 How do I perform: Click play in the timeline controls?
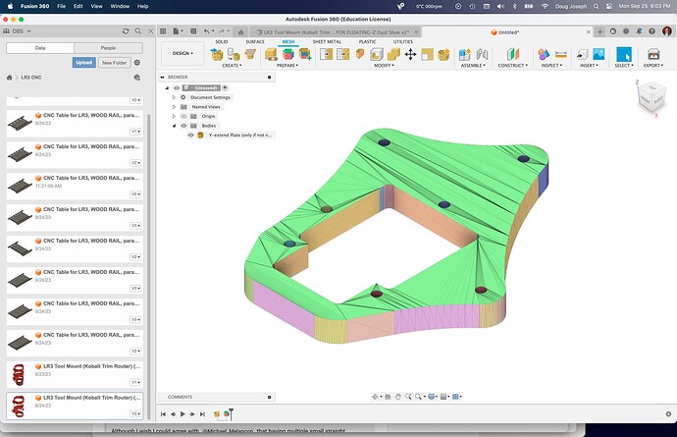tap(182, 414)
